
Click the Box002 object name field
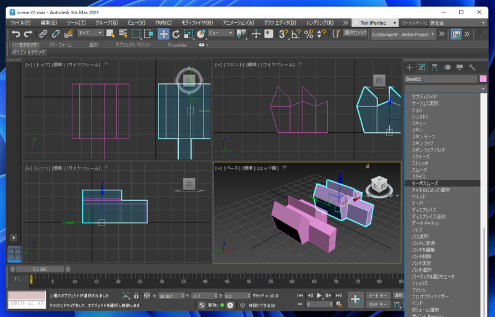[x=441, y=79]
